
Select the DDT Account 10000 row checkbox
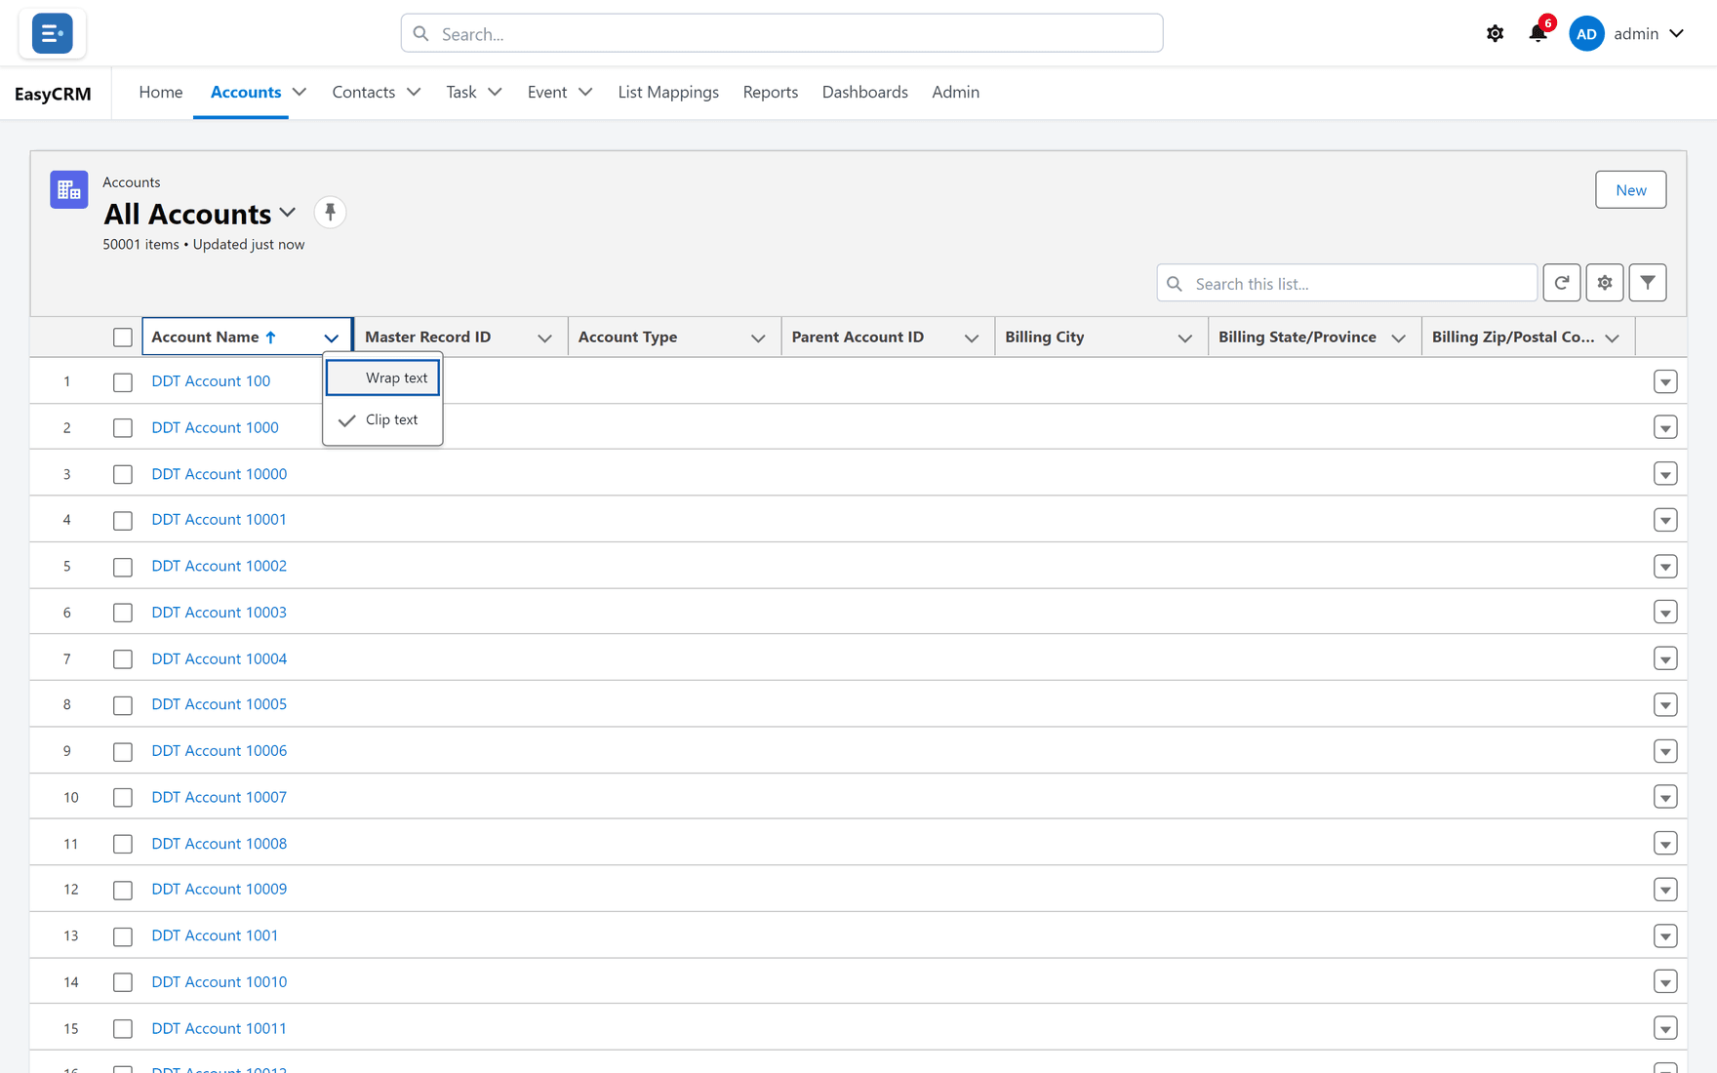tap(123, 474)
